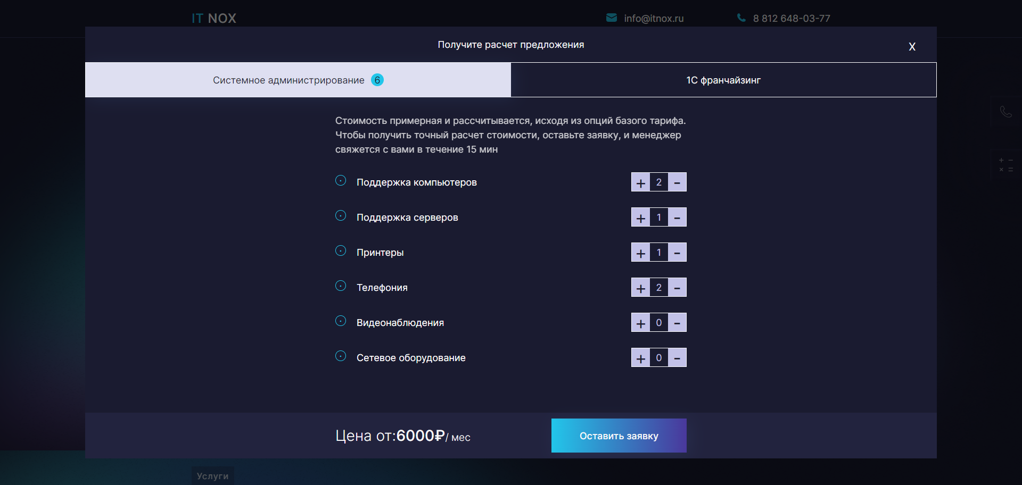Add one more in Принтеры row
The width and height of the screenshot is (1022, 485).
point(640,252)
